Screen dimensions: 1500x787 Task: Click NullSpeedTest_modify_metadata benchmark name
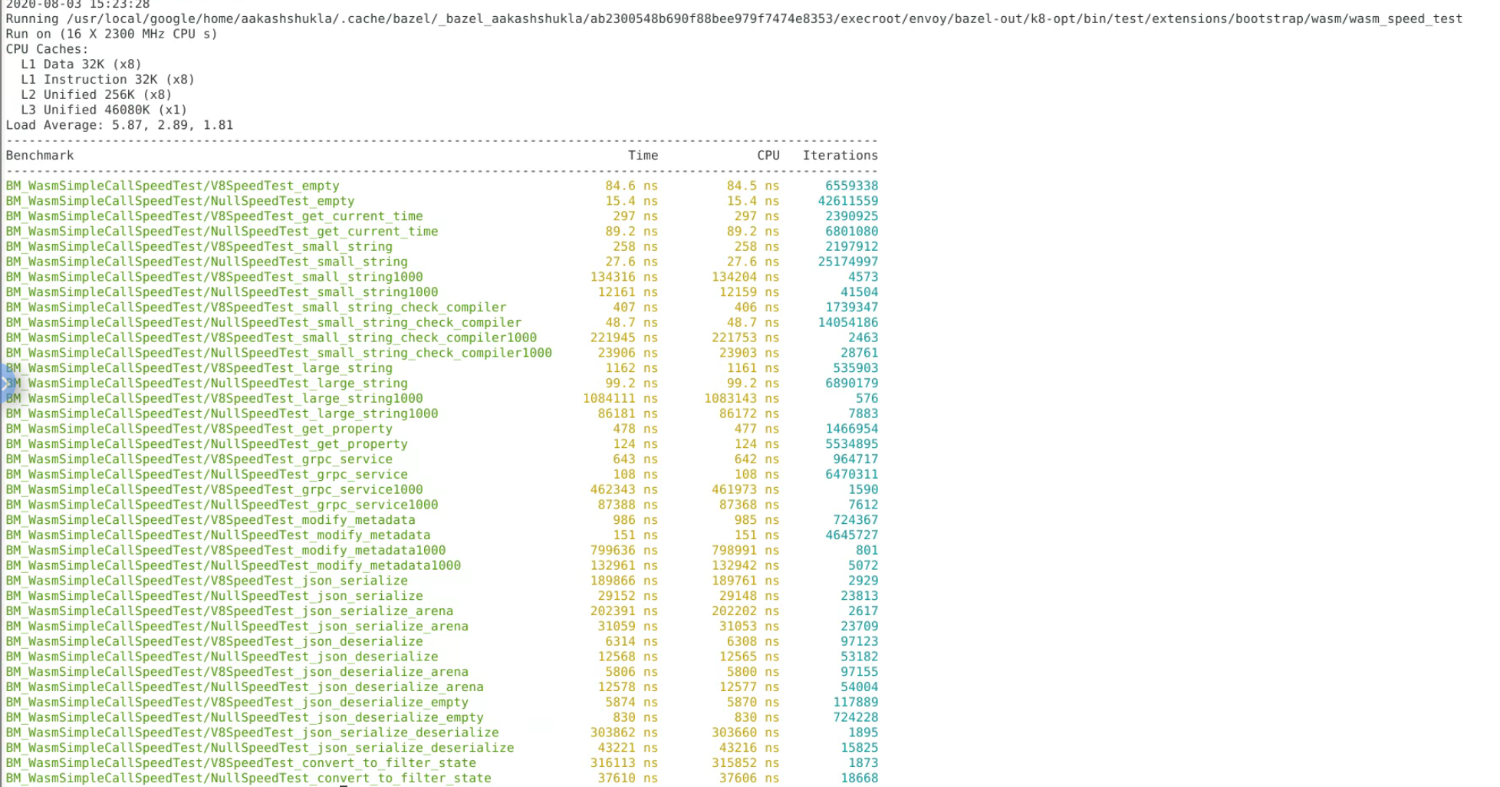pos(219,535)
